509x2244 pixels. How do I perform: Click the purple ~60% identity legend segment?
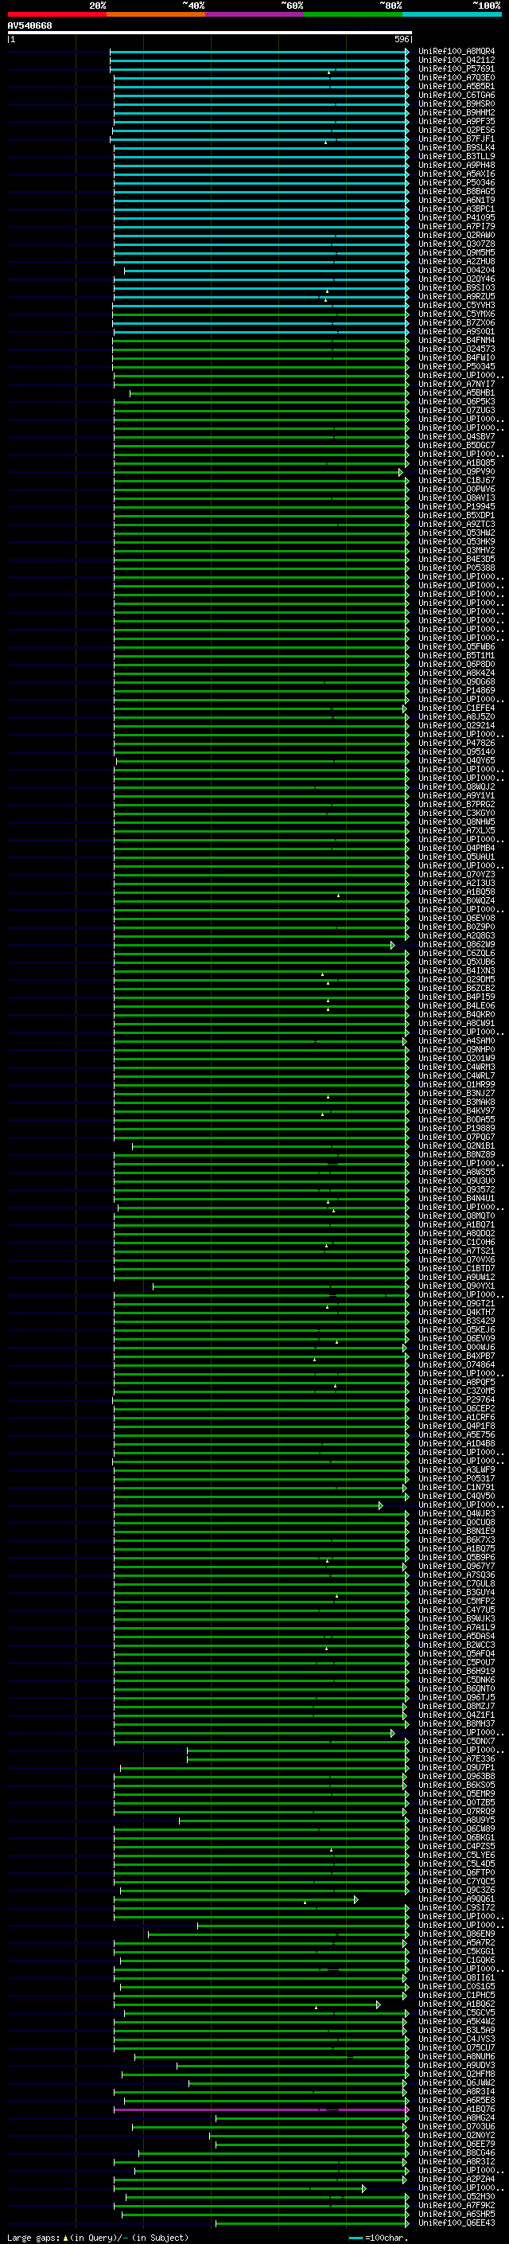click(x=254, y=14)
